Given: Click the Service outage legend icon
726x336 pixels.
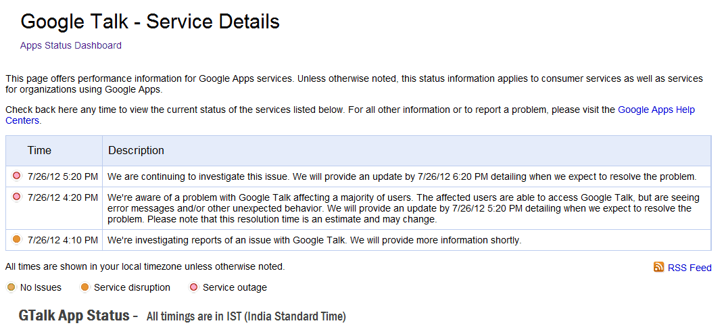Looking at the screenshot, I should tap(194, 287).
